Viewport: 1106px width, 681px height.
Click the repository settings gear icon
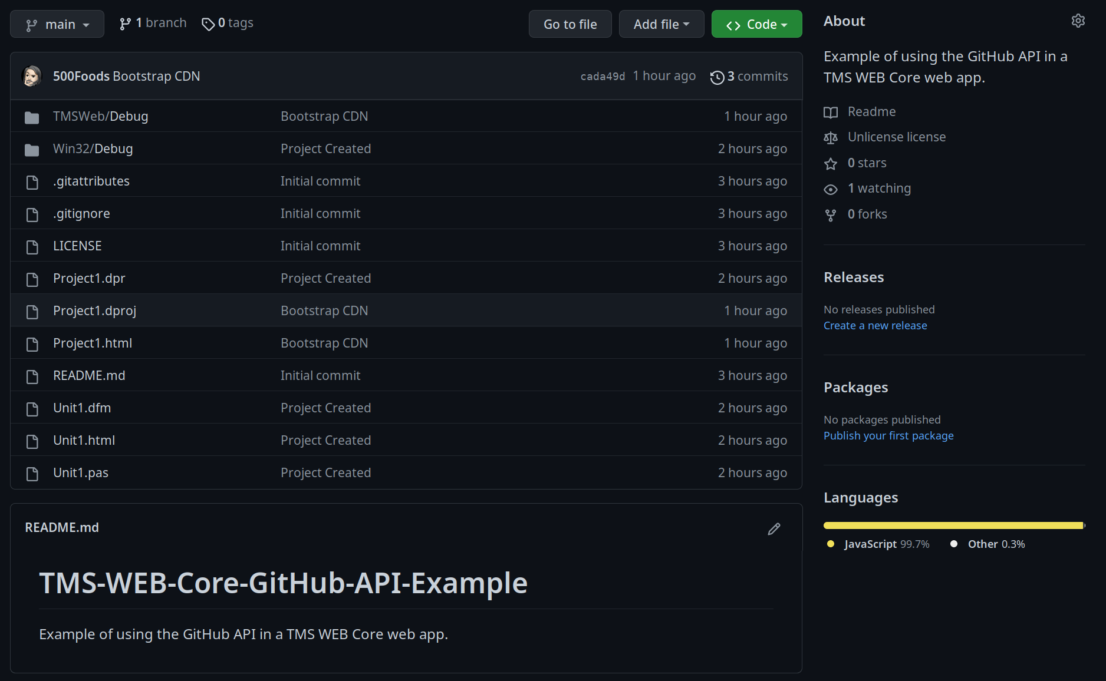[1078, 21]
